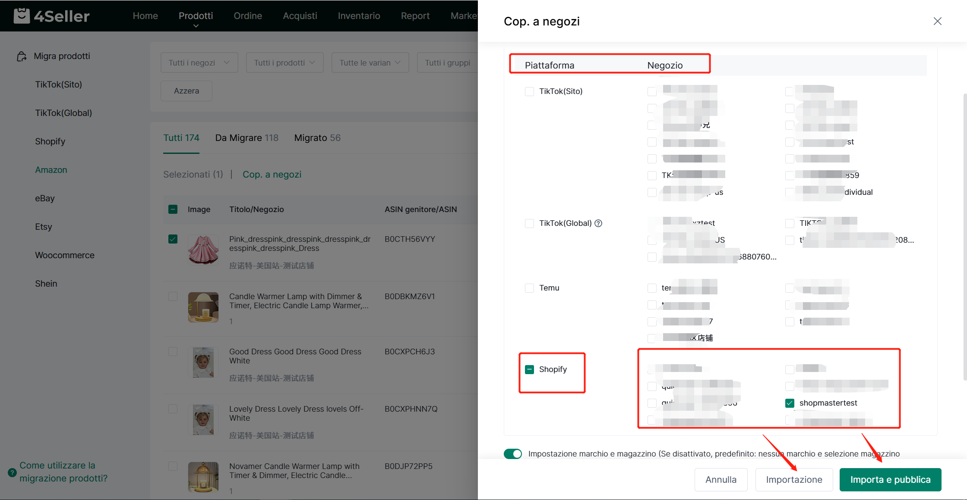Switch to the Tutti 174 tab
Screen dimensions: 967x500
point(181,138)
